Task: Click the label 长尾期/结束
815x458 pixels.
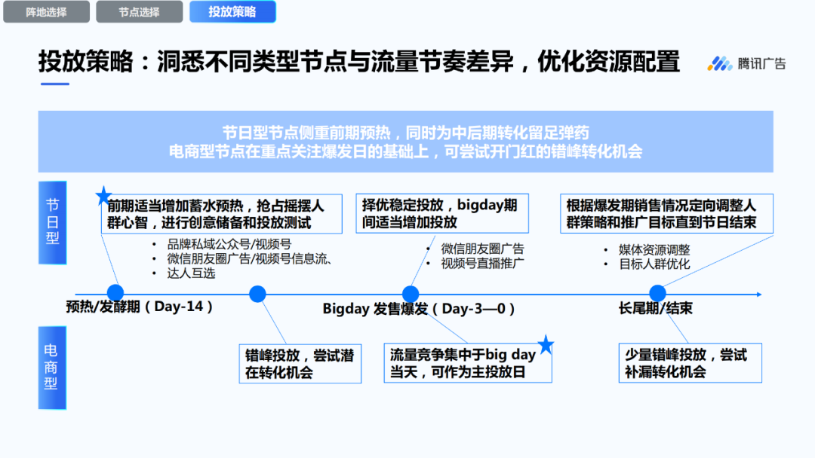Action: 656,309
